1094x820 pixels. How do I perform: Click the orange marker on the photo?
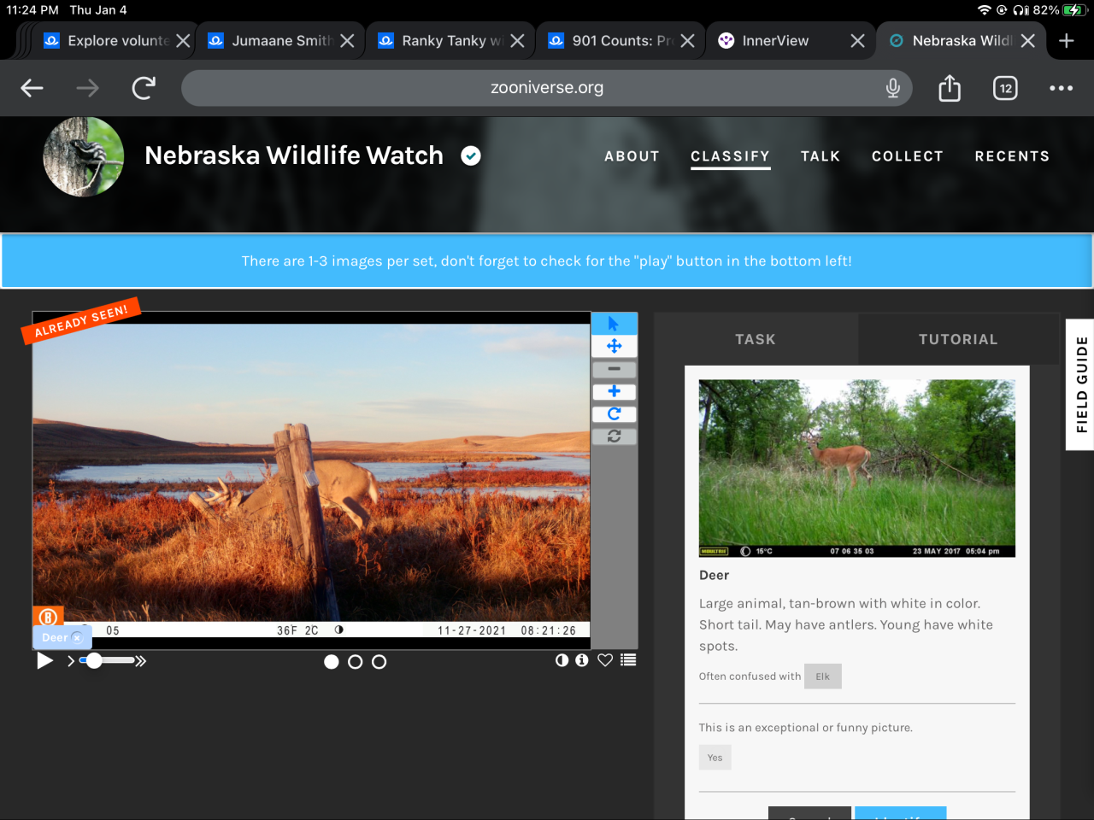(x=48, y=617)
